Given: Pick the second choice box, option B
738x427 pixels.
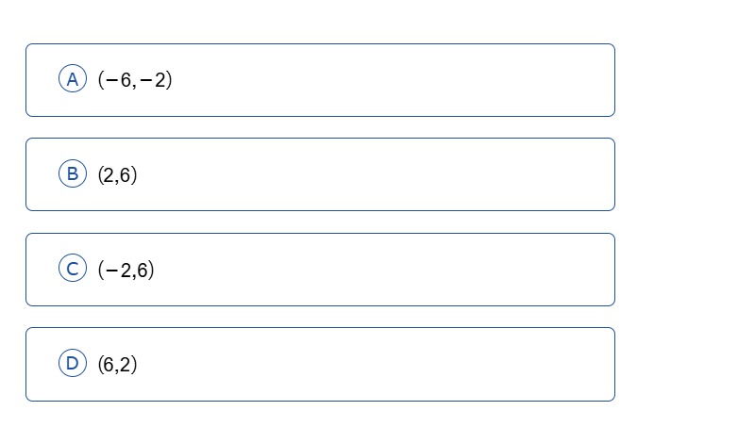Looking at the screenshot, I should 320,174.
